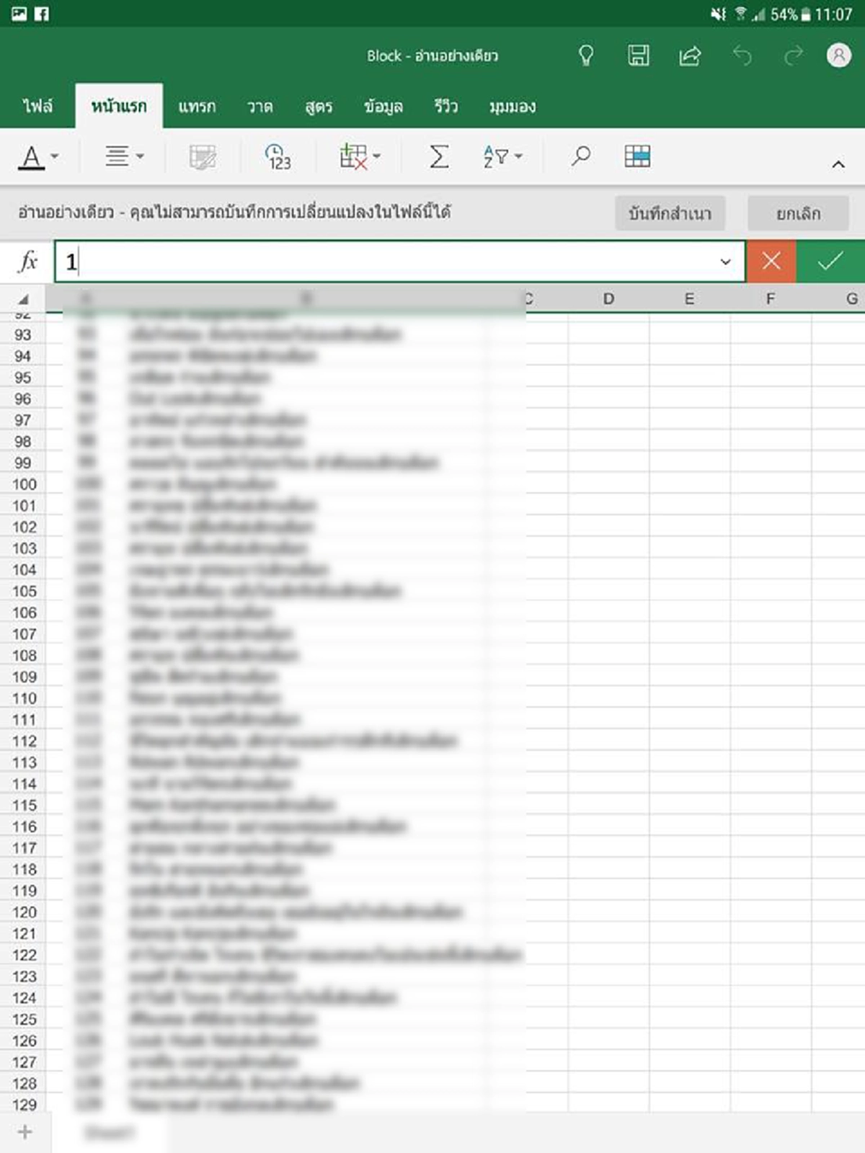
Task: Click the cell styles table icon
Action: (637, 156)
